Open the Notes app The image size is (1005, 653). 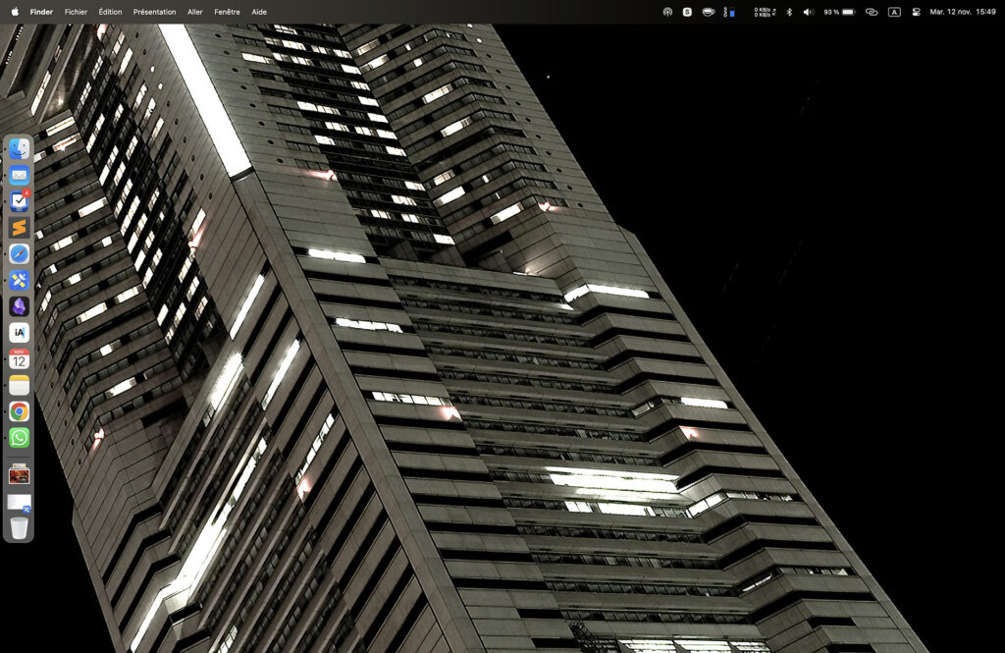coord(20,383)
